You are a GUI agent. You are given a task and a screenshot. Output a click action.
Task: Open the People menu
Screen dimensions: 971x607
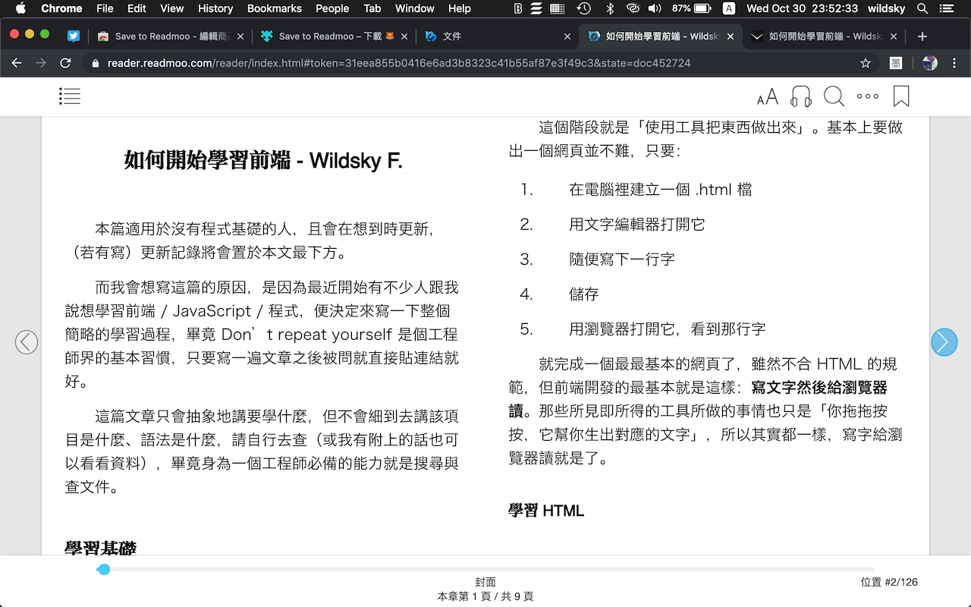[x=332, y=8]
